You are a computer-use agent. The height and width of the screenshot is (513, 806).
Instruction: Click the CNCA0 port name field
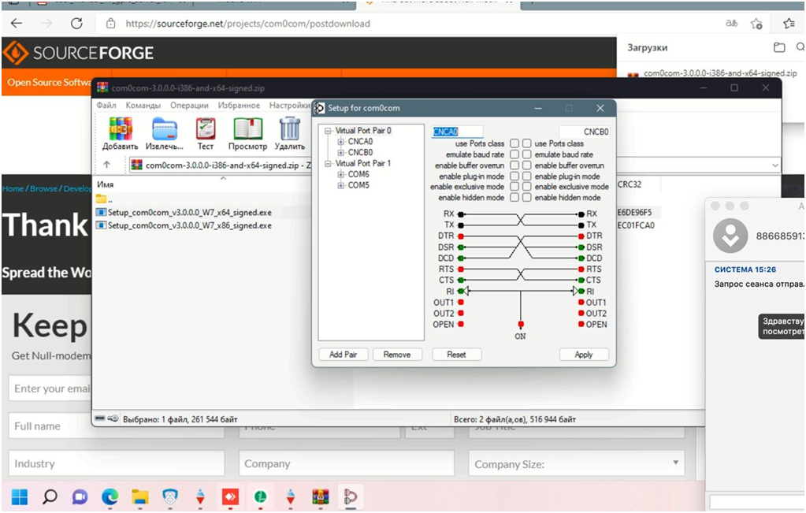[457, 132]
